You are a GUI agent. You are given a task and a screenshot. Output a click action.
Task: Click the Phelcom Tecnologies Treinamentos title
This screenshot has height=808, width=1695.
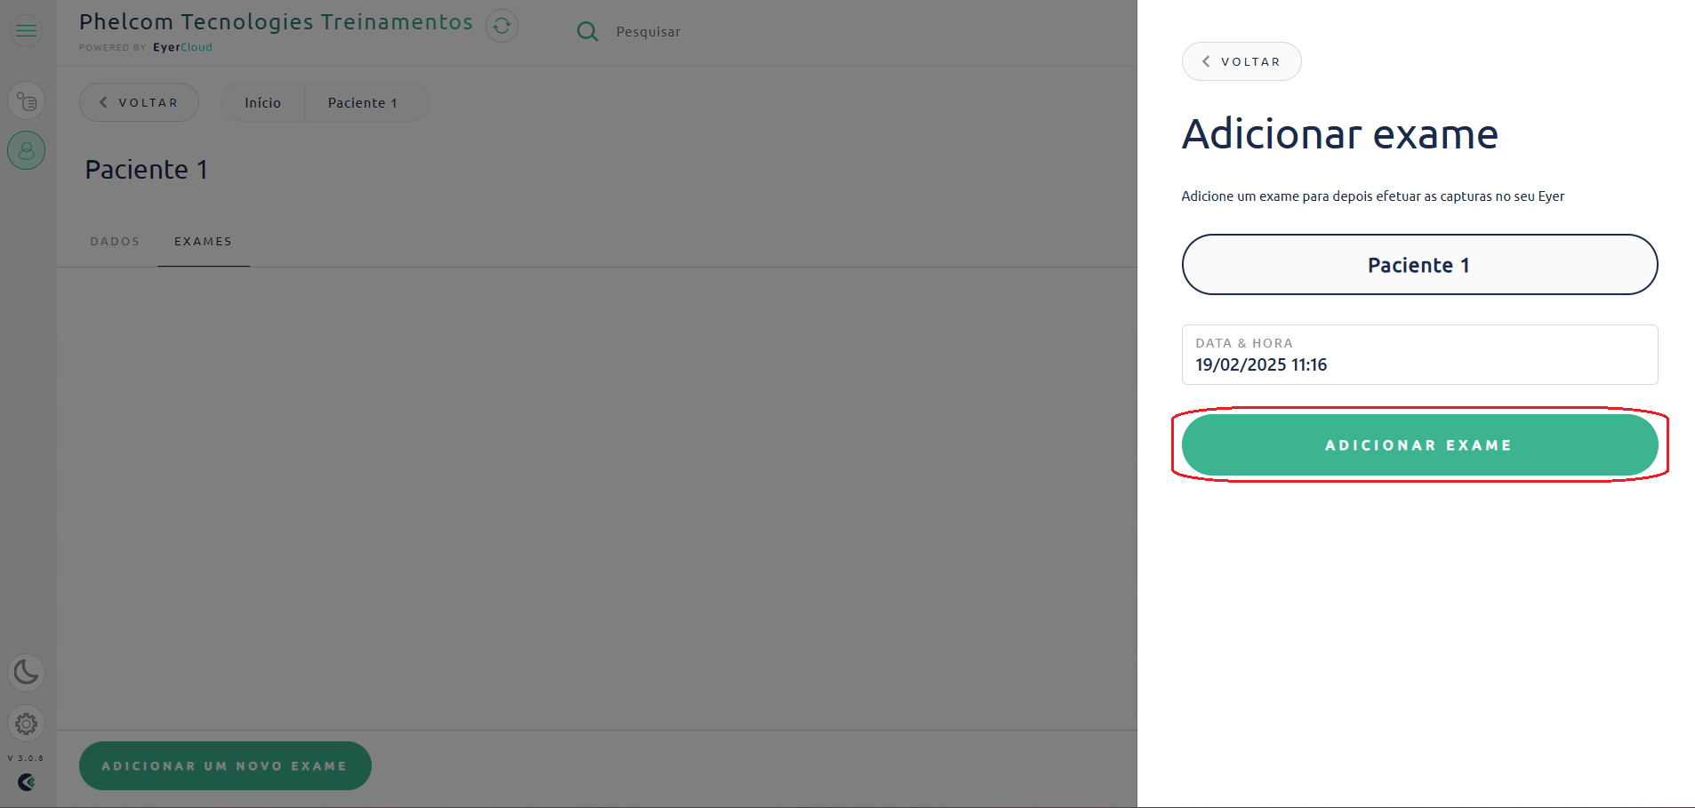(276, 22)
